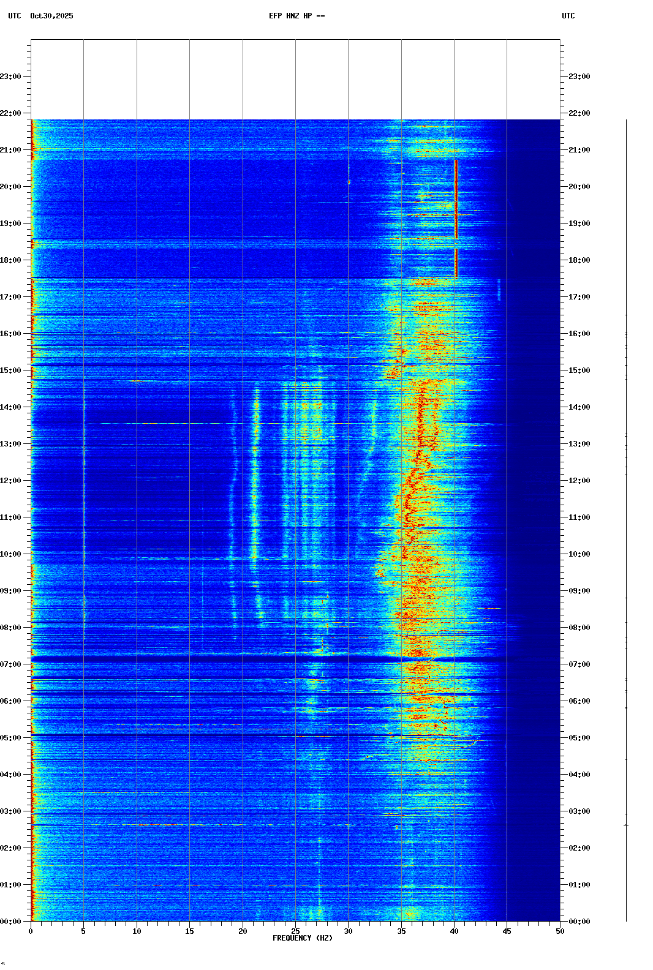Click the red vertical line near 40 Hz
Viewport: 653px width, 970px height.
(456, 202)
